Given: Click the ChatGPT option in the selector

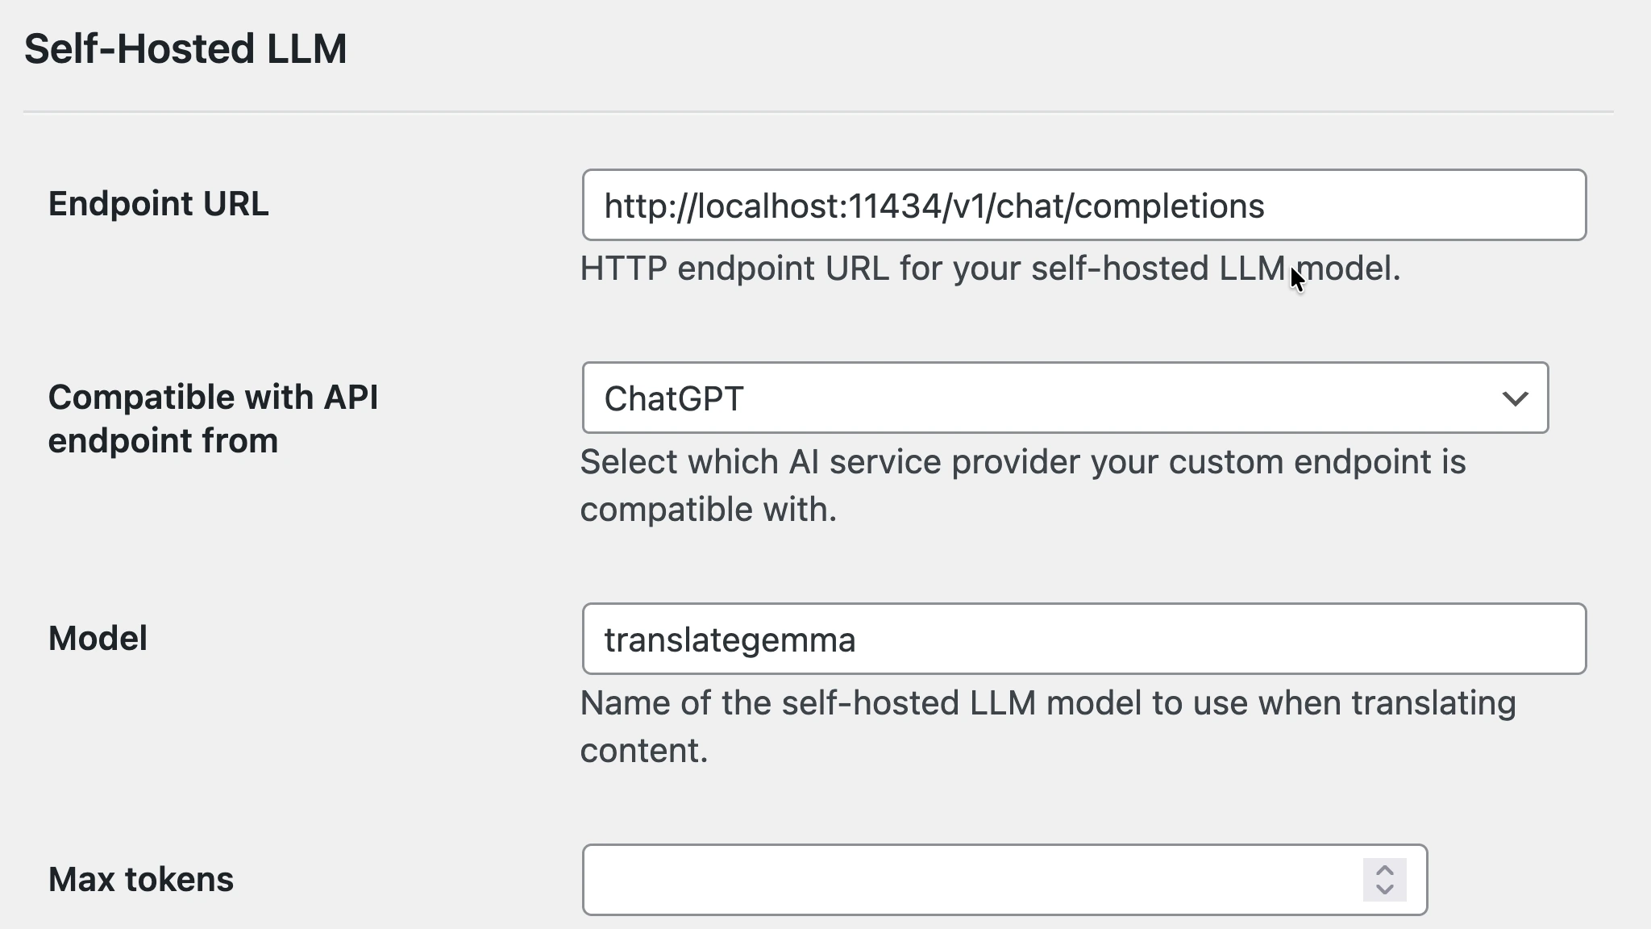Looking at the screenshot, I should point(676,398).
